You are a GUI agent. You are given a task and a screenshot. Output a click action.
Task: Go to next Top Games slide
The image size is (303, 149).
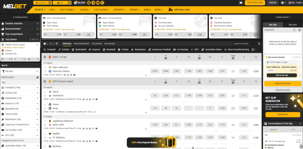coord(38,39)
